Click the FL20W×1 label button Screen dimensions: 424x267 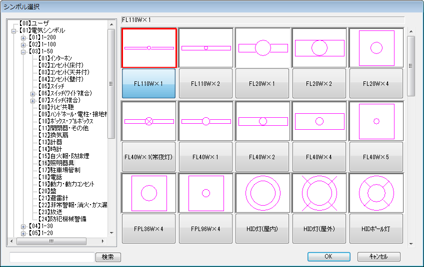pos(262,83)
